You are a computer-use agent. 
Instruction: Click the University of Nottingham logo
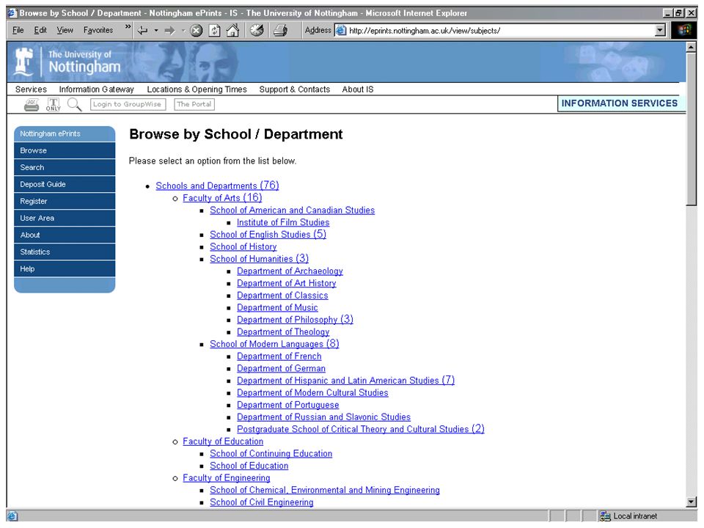[67, 62]
